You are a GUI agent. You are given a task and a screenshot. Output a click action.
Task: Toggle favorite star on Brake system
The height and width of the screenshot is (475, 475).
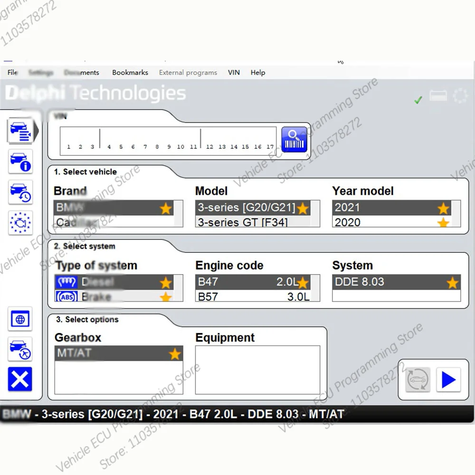pos(166,297)
